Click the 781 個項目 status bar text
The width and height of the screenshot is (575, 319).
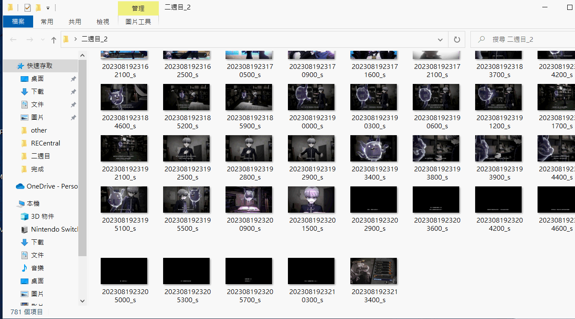point(27,312)
